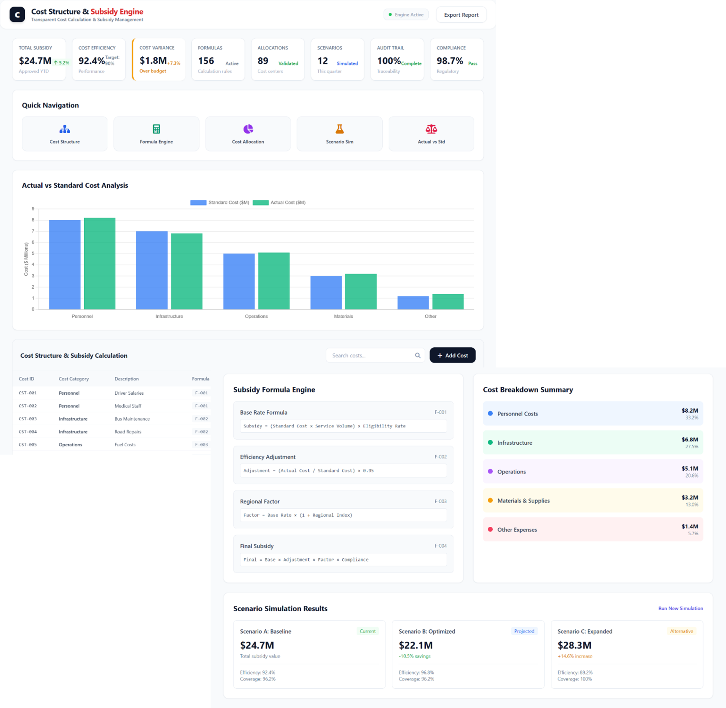The width and height of the screenshot is (726, 708).
Task: Toggle Standard Cost series in chart legend
Action: [220, 203]
